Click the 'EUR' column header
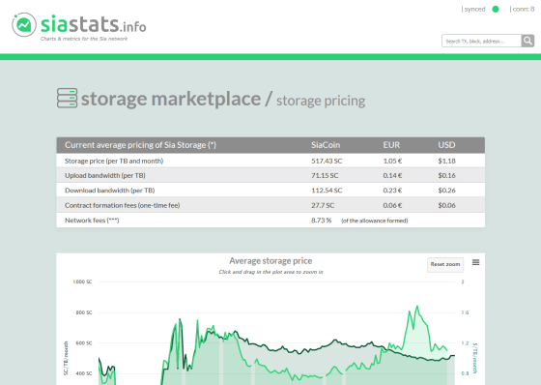The image size is (541, 385). point(391,145)
